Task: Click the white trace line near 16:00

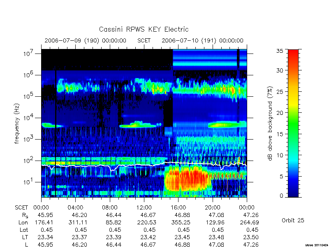Action: tap(178, 163)
